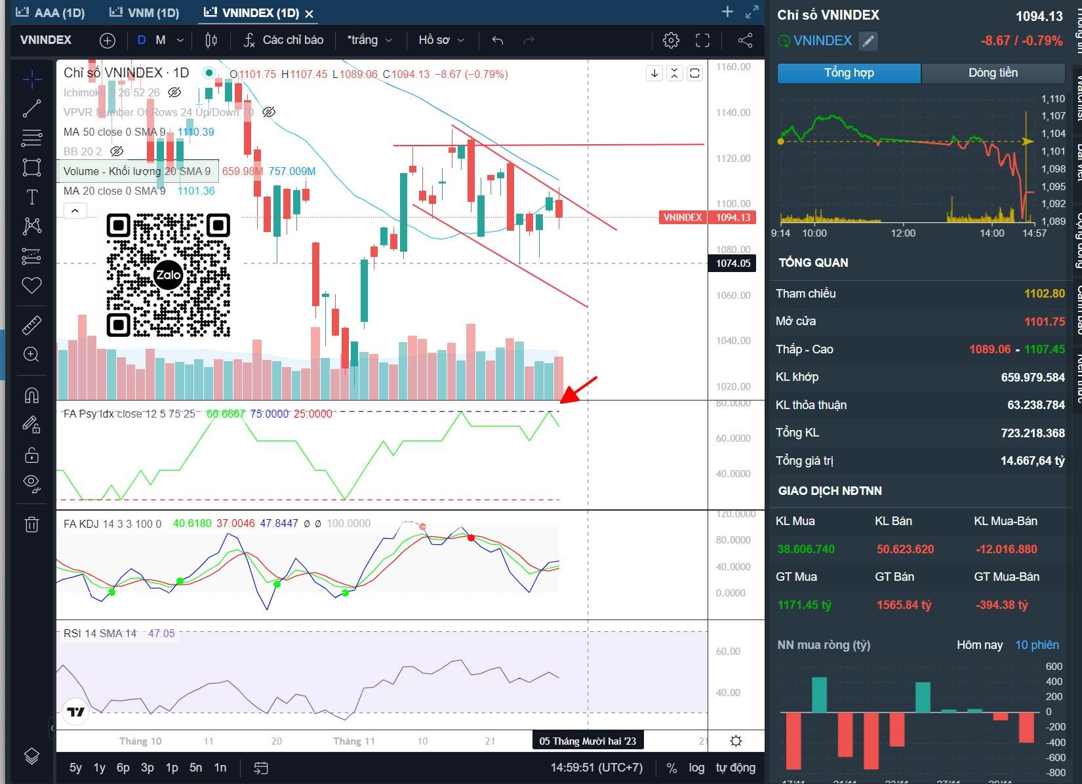1082x784 pixels.
Task: Close the VNINDEX (1D) tab
Action: point(310,13)
